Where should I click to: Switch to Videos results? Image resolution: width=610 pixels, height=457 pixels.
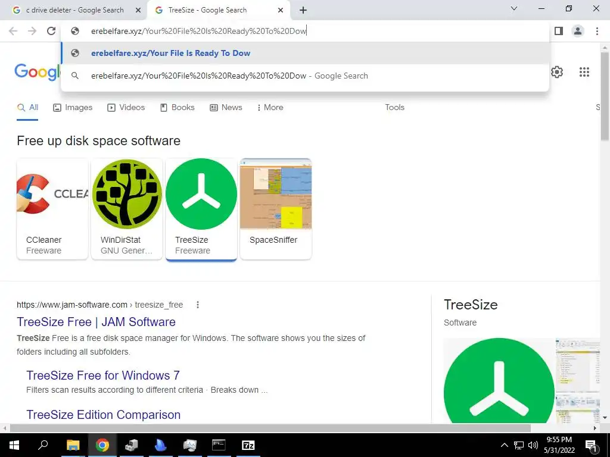coord(126,108)
